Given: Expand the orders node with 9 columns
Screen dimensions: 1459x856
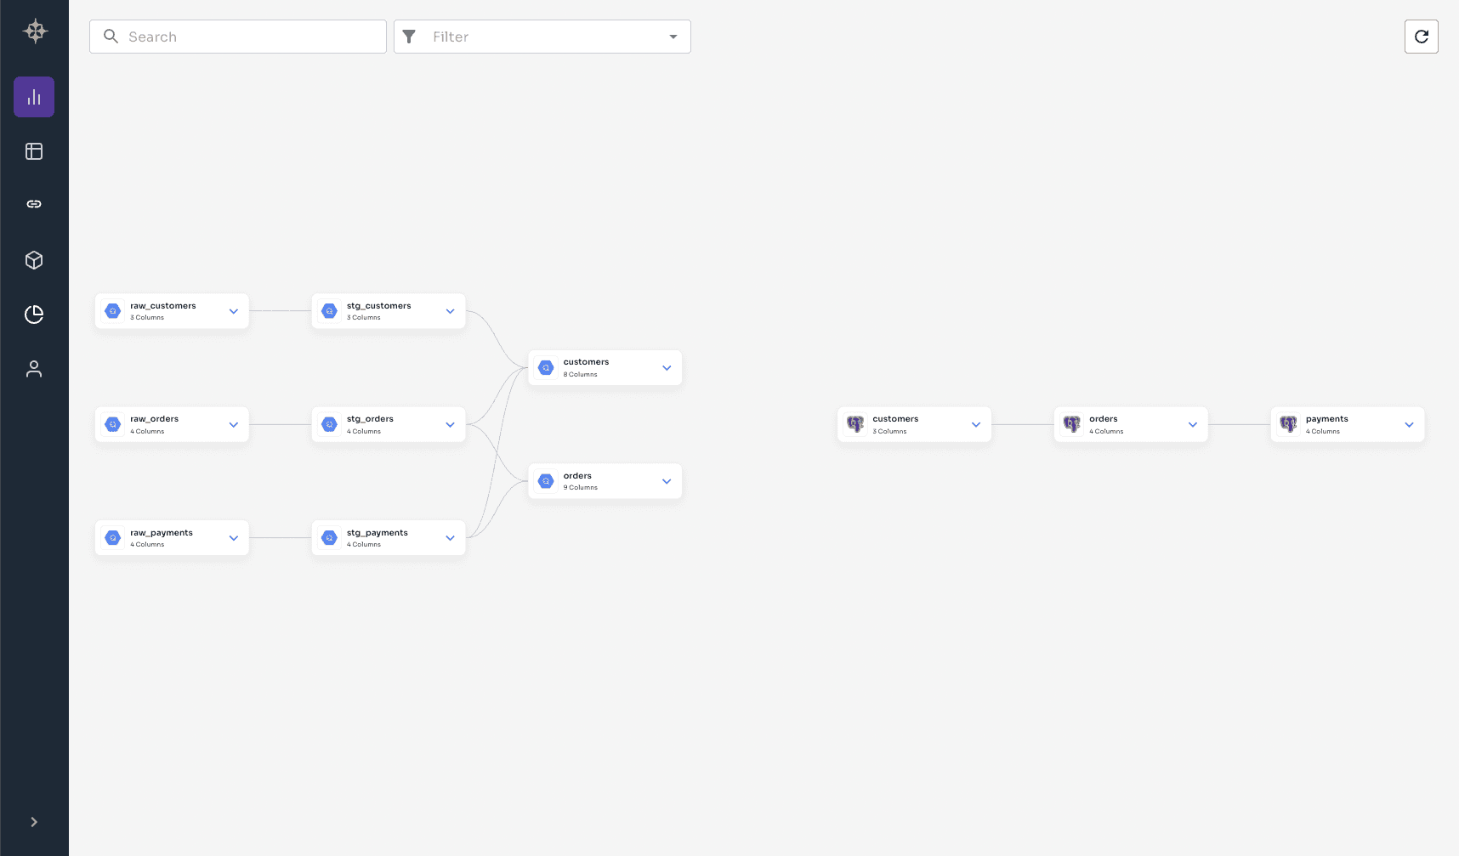Looking at the screenshot, I should coord(667,480).
